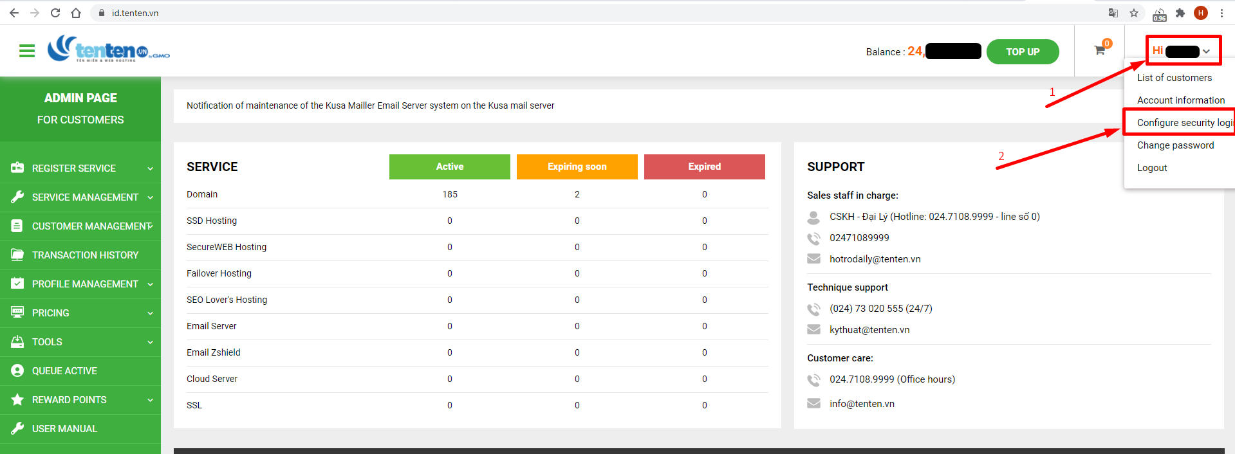Expand Customer Management chevron
Viewport: 1235px width, 454px height.
tap(152, 226)
